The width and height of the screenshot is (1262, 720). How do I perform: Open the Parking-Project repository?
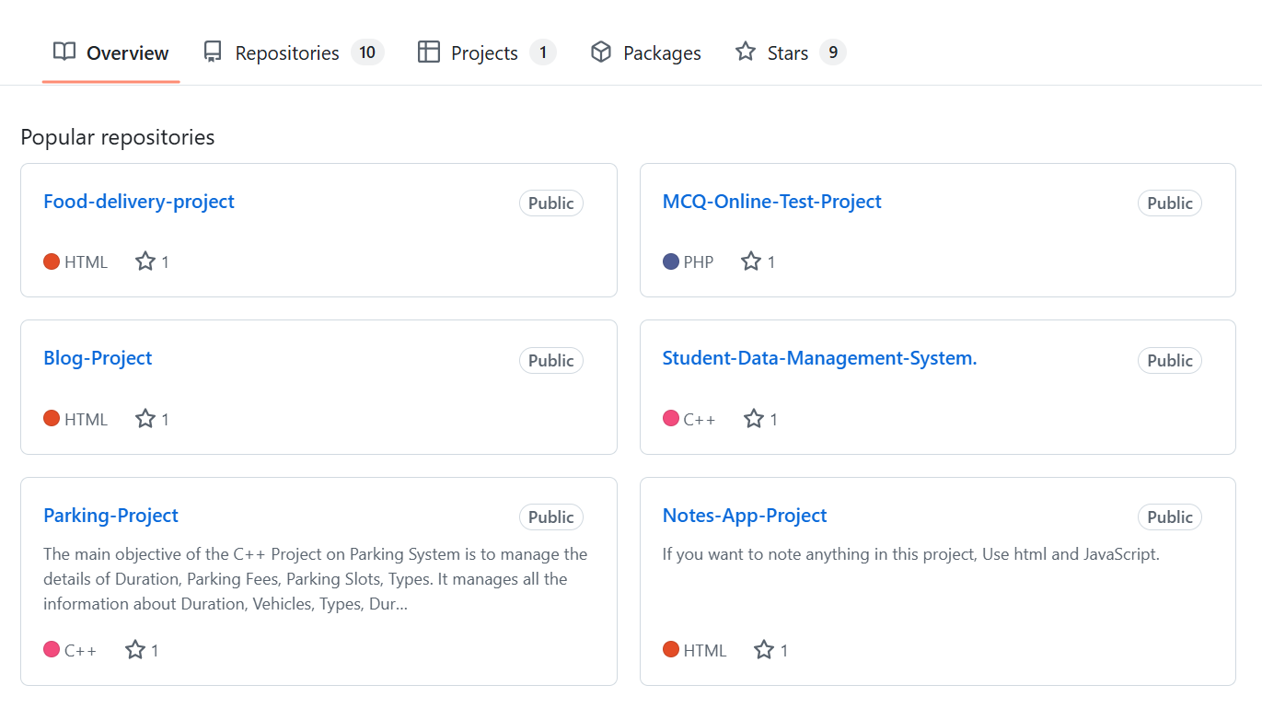(110, 516)
